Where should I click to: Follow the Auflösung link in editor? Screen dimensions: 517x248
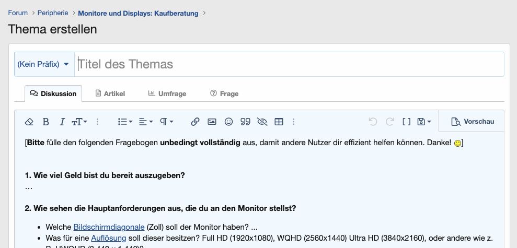(109, 238)
